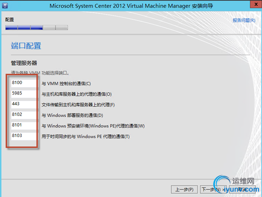Click the configuration progress bar
Viewport: 262px width, 197px height.
pos(36,27)
